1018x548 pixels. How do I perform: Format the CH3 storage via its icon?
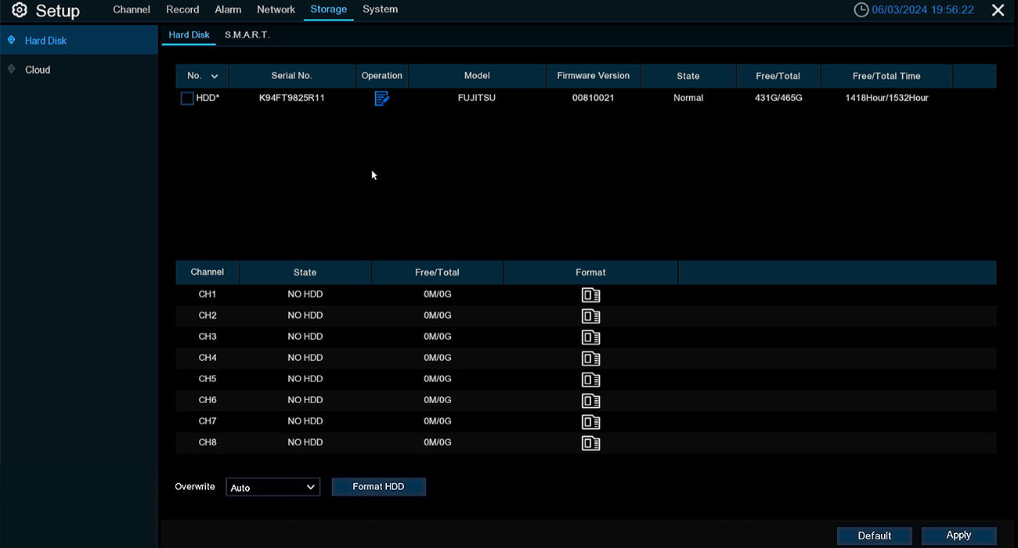[x=590, y=337]
